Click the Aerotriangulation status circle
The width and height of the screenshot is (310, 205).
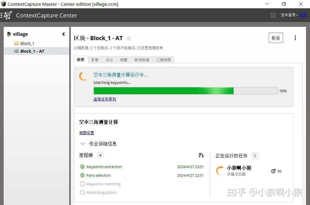coord(82,192)
